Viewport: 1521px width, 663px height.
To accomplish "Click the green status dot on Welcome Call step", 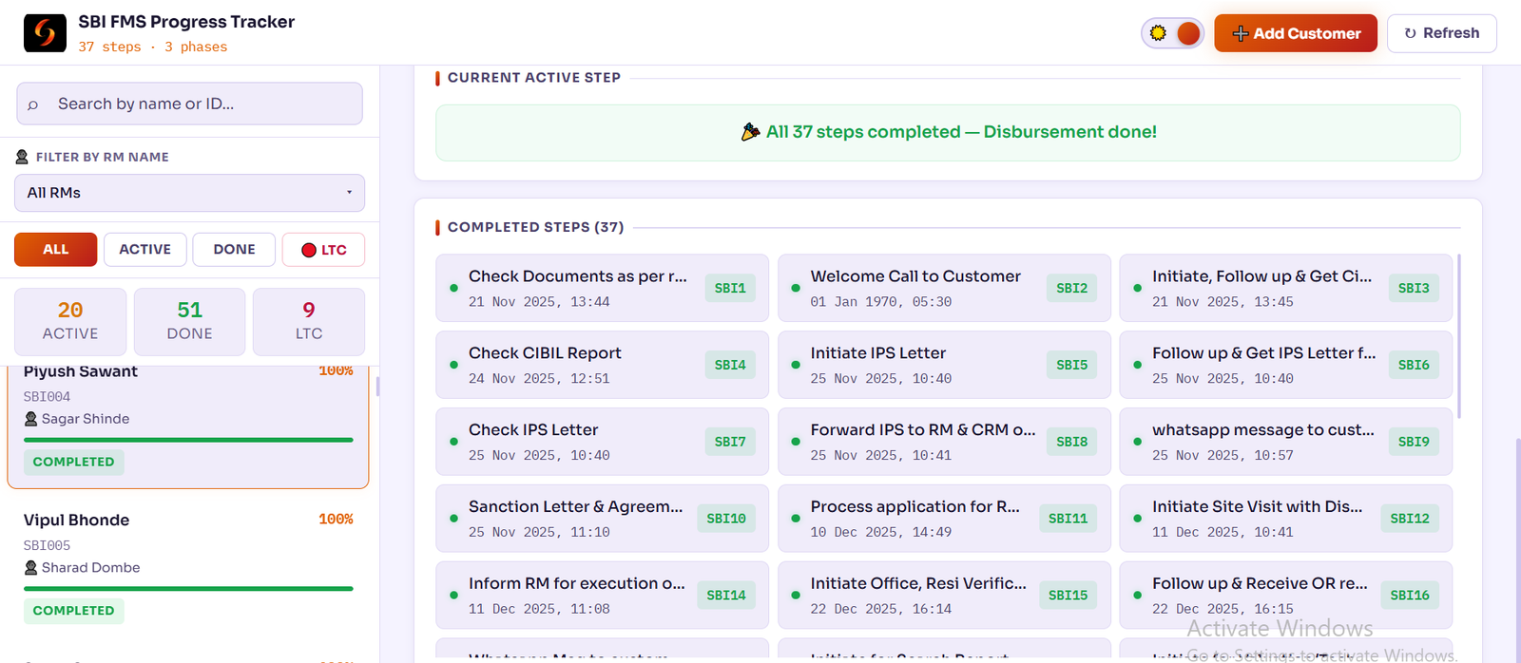I will click(796, 288).
